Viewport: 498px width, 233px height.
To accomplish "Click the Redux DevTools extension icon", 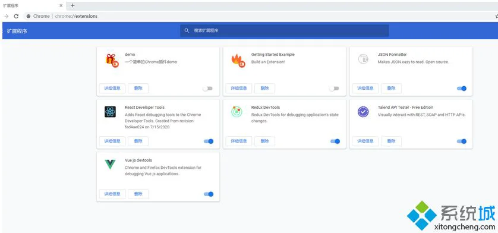I will (237, 112).
